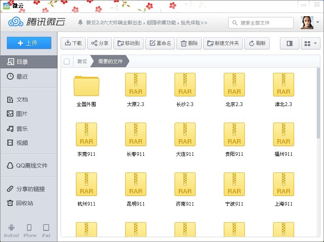Refresh the file list with 刷新 icon

pos(257,43)
